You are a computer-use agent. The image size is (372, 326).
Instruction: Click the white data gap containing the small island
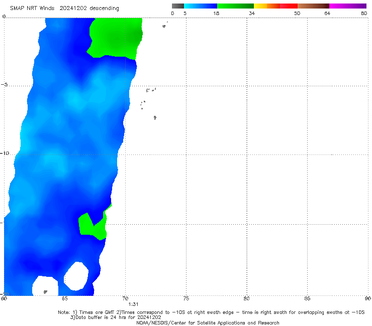[46, 286]
